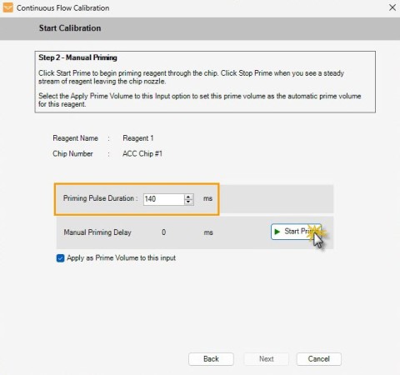Click the orange app icon in title bar
The image size is (400, 375).
pos(7,7)
